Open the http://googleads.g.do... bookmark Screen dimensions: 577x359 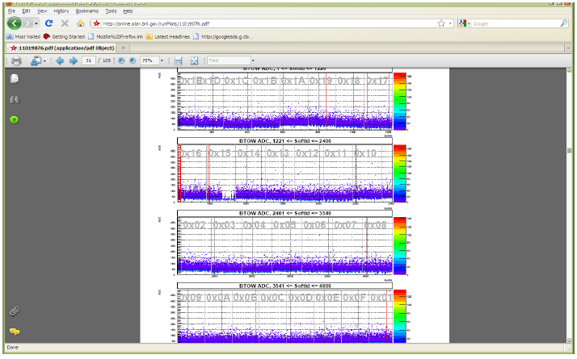pos(223,37)
